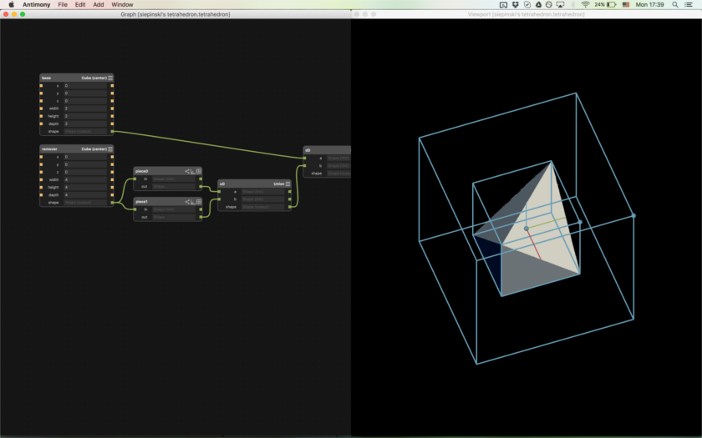
Task: Click the axes icon on piece1 node
Action: [193, 202]
